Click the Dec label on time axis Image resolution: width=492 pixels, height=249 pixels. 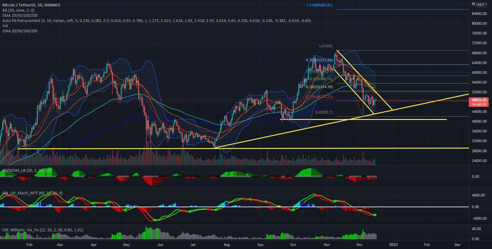(359, 245)
